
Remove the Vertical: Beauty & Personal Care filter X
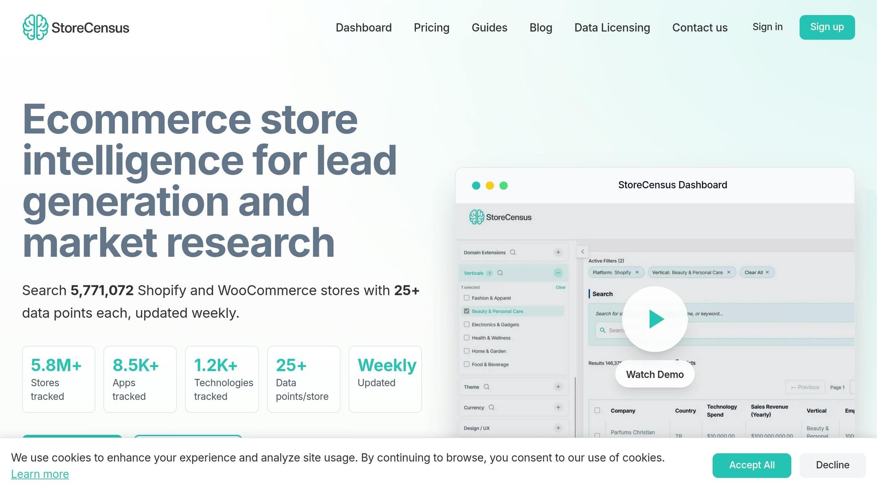click(x=729, y=273)
